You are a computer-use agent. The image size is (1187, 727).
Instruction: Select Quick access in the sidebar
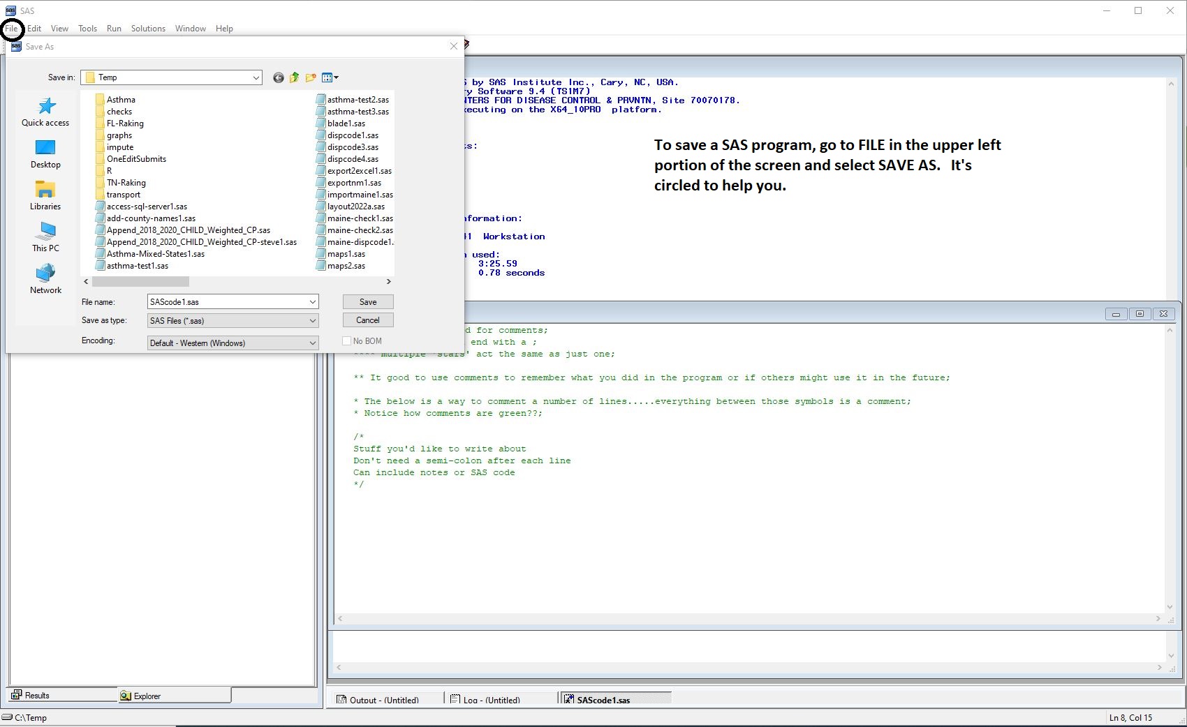pos(45,112)
